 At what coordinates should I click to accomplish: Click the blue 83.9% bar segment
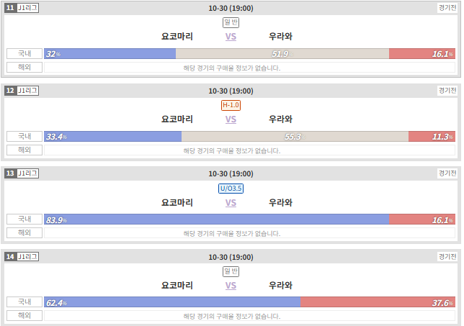(x=217, y=219)
